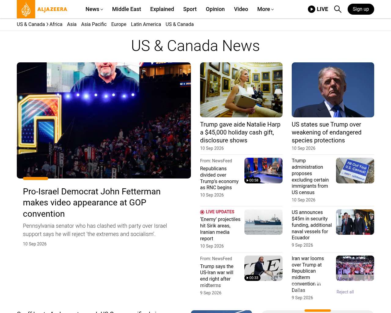Viewport: 391px width, 313px height.
Task: Open Latin America region link
Action: tap(146, 24)
